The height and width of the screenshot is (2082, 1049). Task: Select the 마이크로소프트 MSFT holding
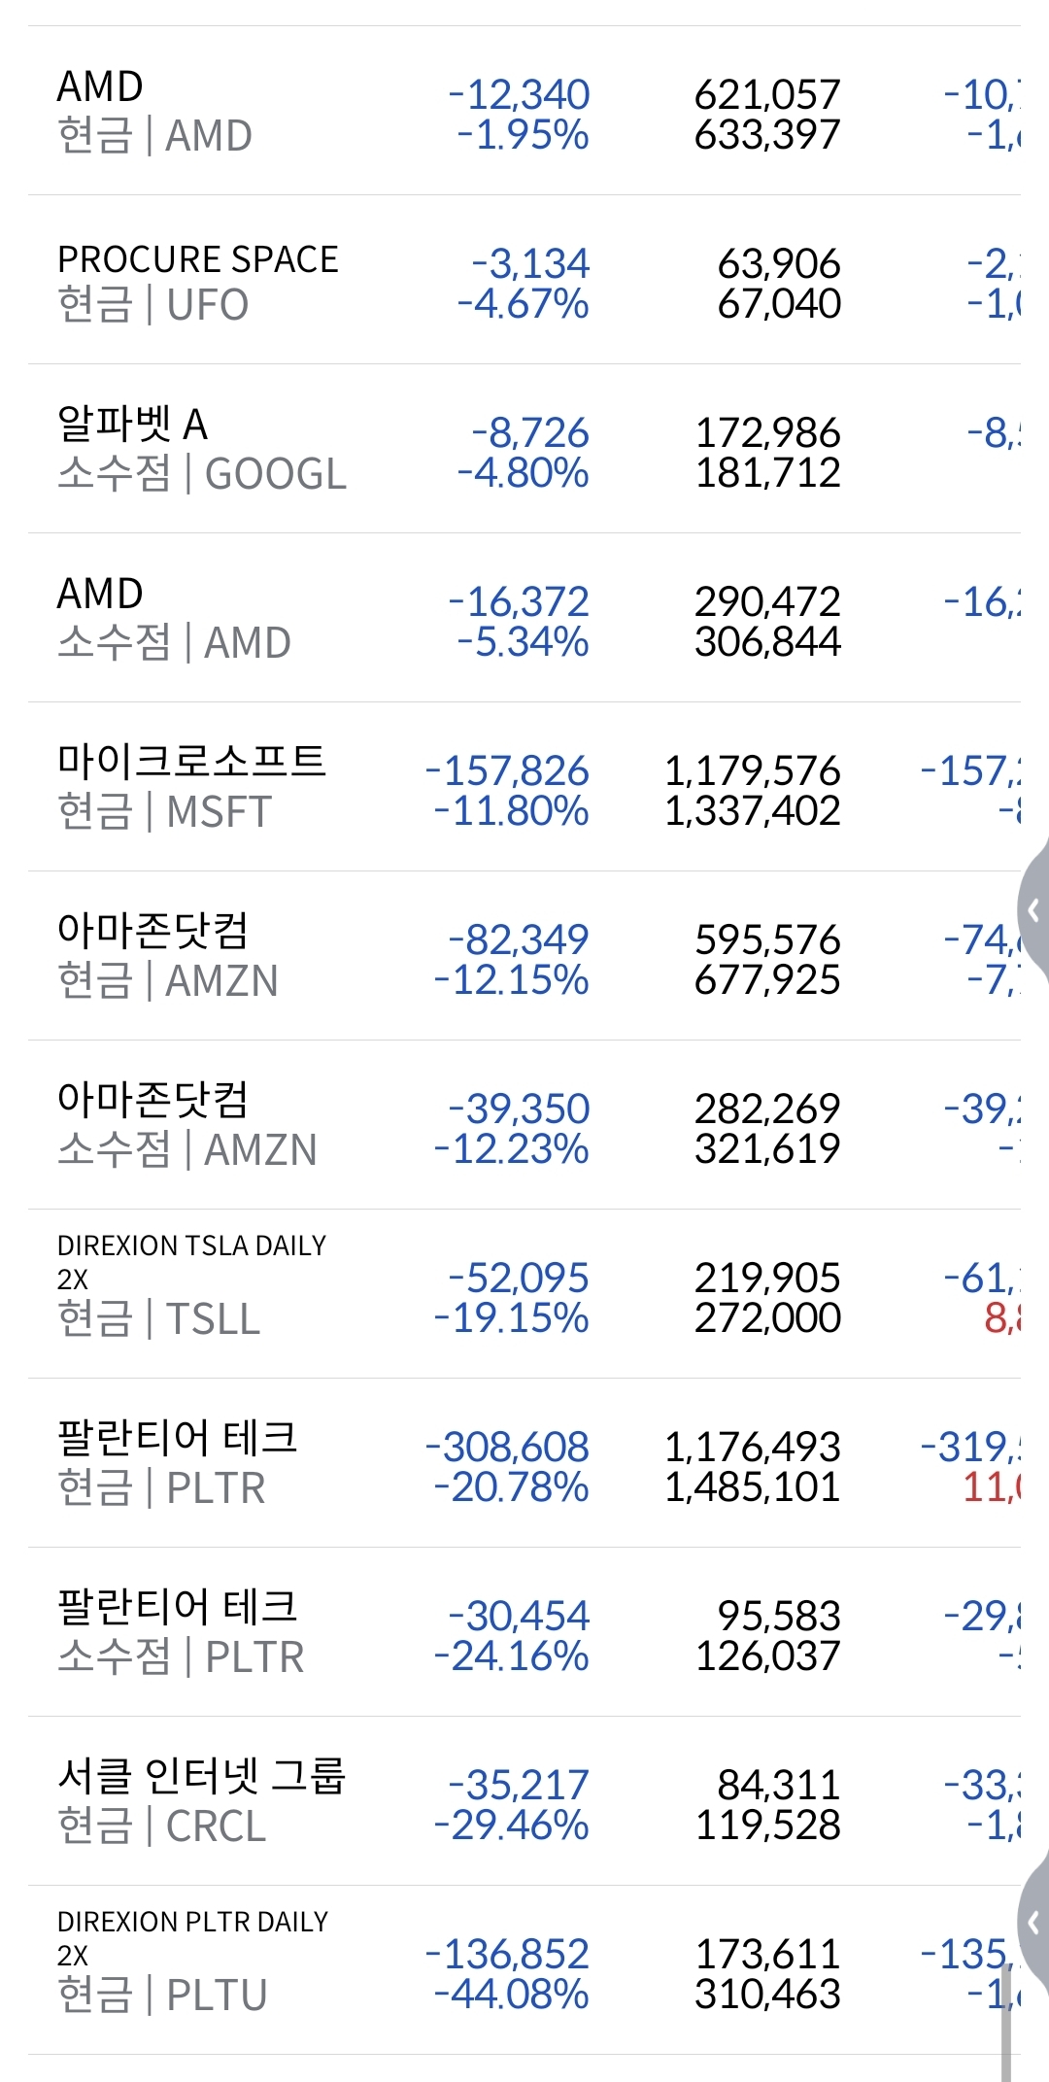tap(192, 787)
